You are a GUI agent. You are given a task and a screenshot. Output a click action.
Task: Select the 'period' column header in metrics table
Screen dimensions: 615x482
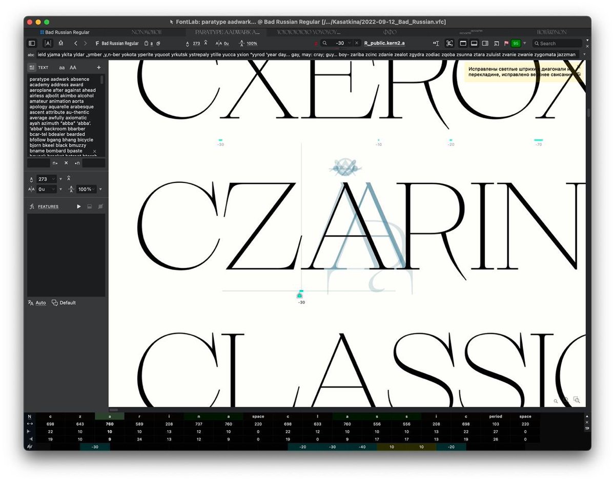point(496,416)
